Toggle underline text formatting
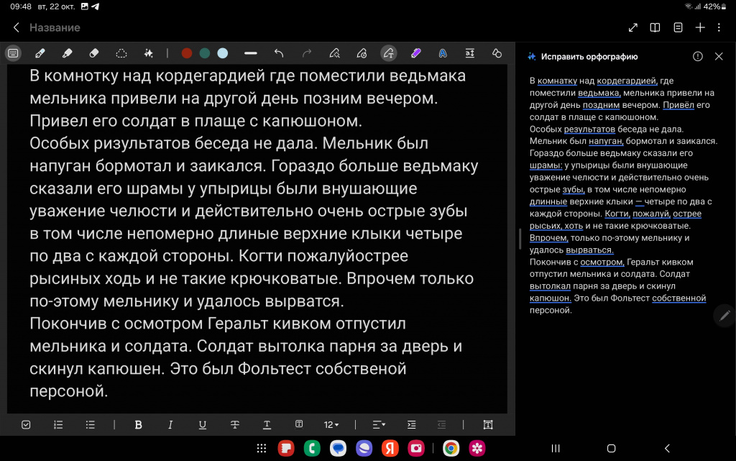Screen dimensions: 736x461 pyautogui.click(x=203, y=425)
